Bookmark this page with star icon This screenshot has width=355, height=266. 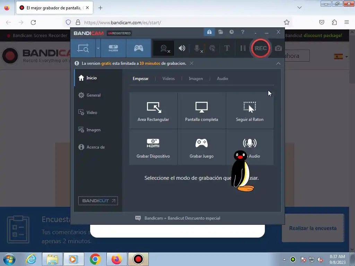click(287, 22)
